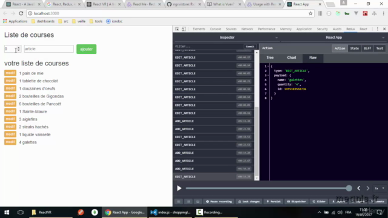Toggle Lock changes

coord(249,202)
